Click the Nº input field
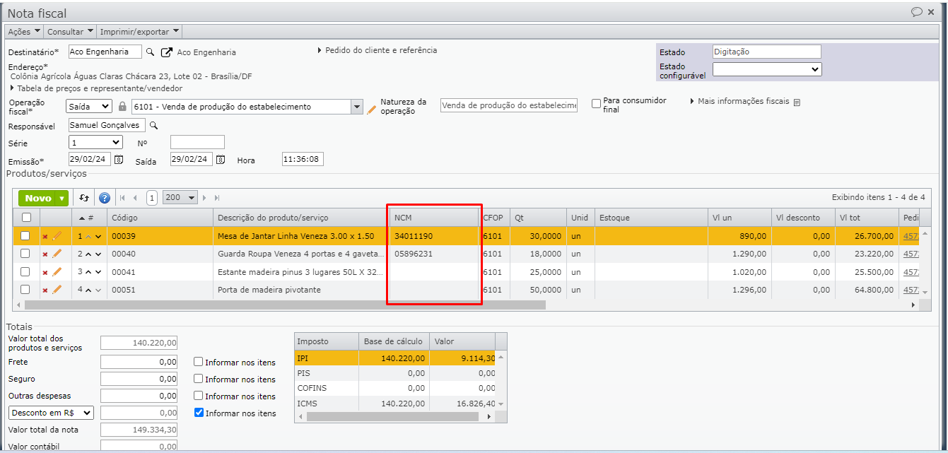948x453 pixels. (197, 143)
